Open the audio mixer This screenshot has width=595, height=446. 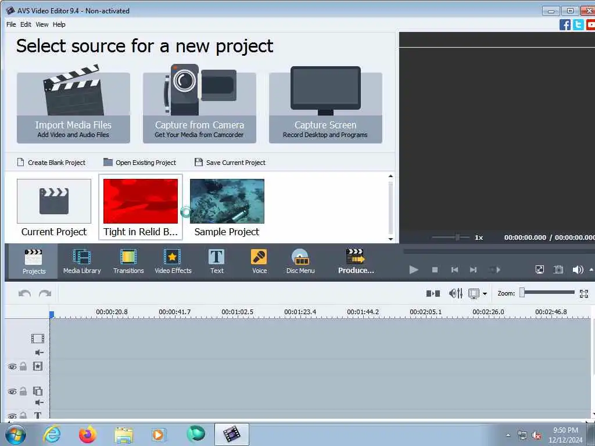coord(456,293)
